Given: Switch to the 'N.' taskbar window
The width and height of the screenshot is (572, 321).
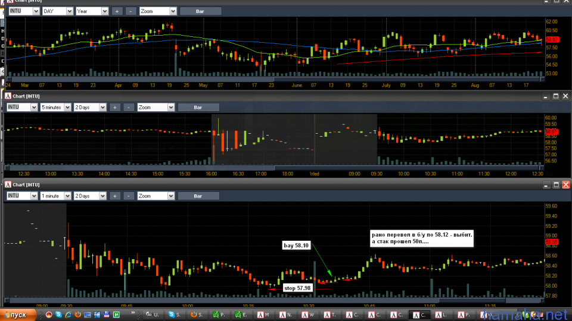Looking at the screenshot, I should (x=286, y=315).
